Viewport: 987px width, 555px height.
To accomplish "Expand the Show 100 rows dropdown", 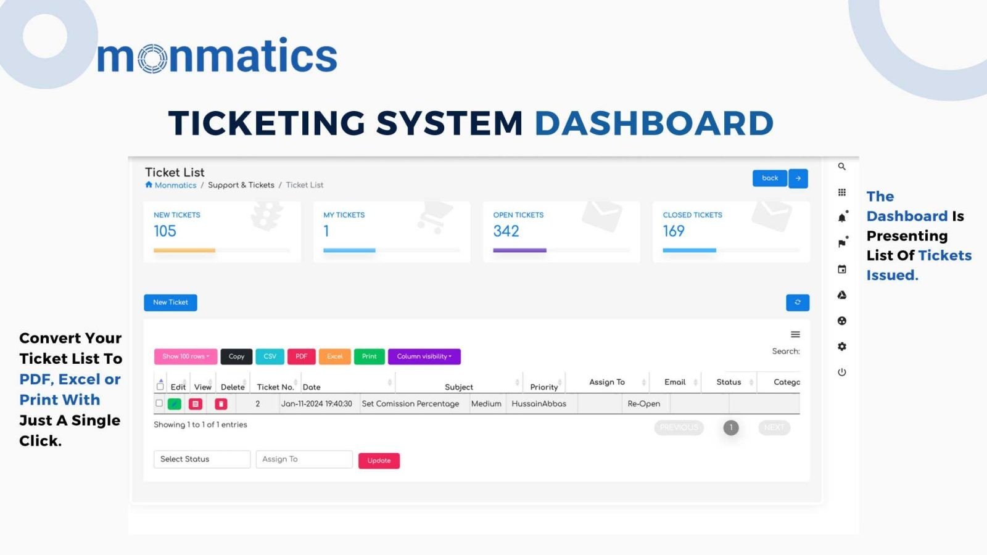I will point(186,356).
